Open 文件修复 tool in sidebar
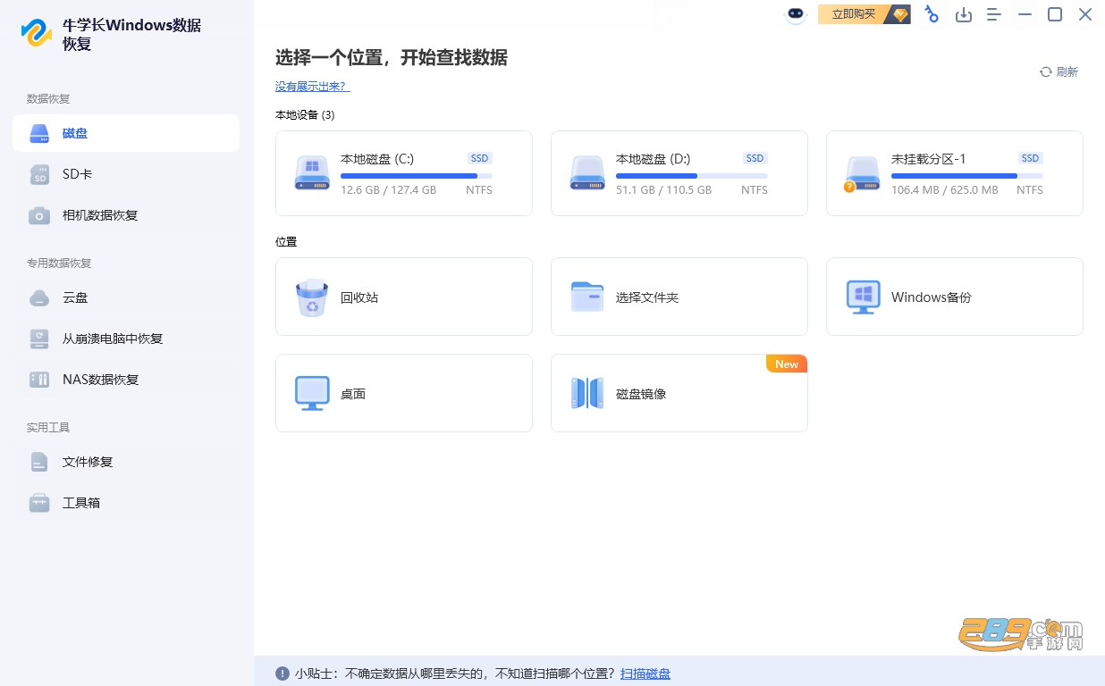Viewport: 1105px width, 686px height. point(126,462)
